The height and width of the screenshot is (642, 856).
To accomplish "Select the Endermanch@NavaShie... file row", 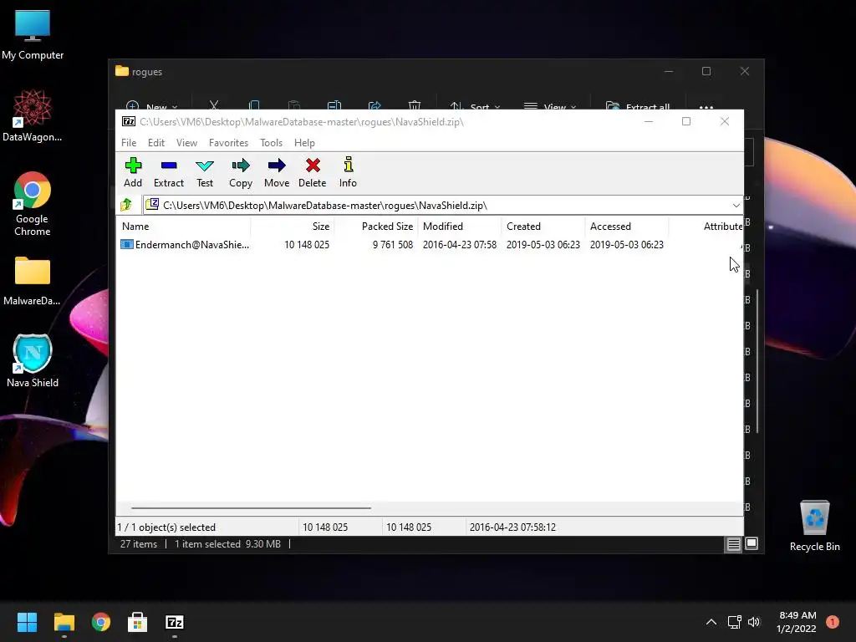I will pos(430,245).
